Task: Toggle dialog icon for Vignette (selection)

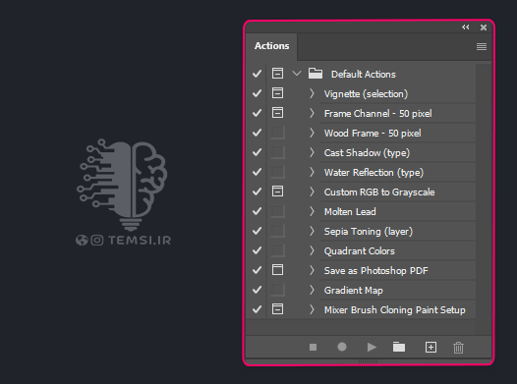Action: [x=277, y=93]
